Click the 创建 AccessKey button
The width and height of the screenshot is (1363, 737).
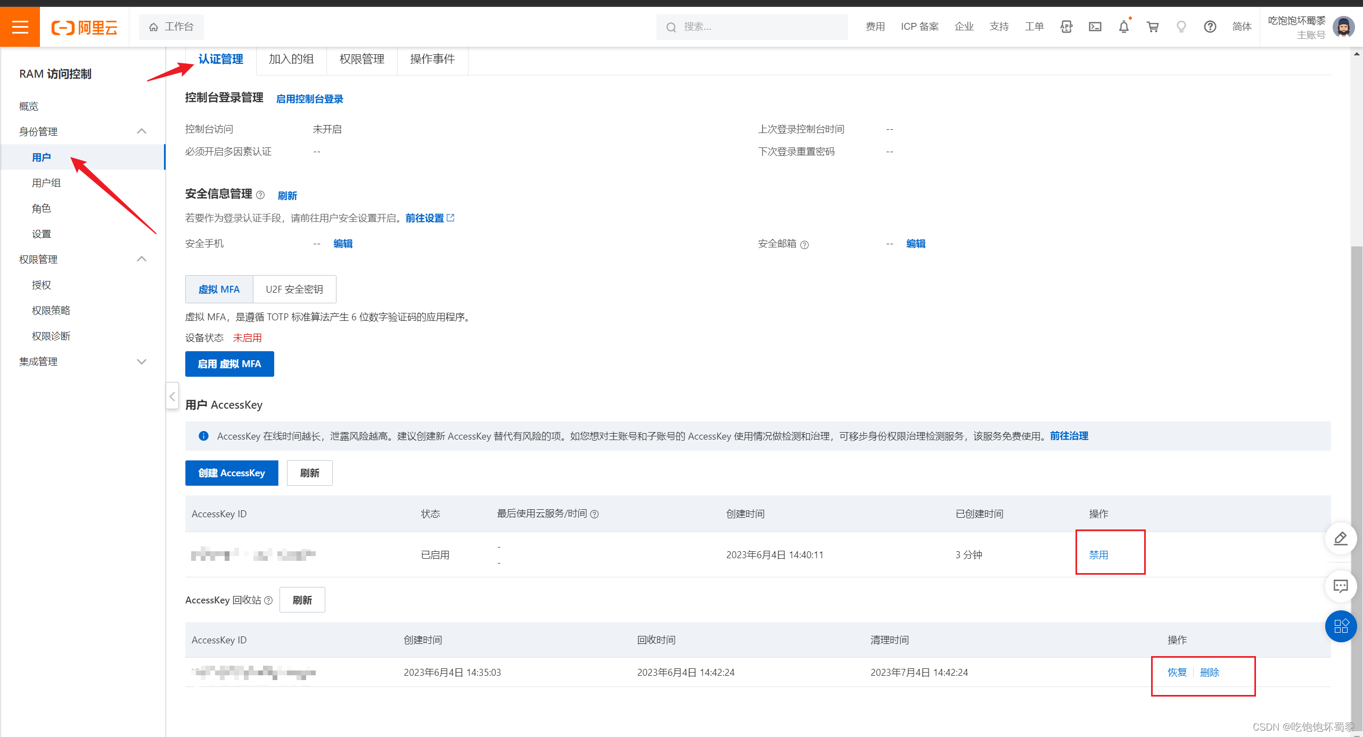(232, 473)
